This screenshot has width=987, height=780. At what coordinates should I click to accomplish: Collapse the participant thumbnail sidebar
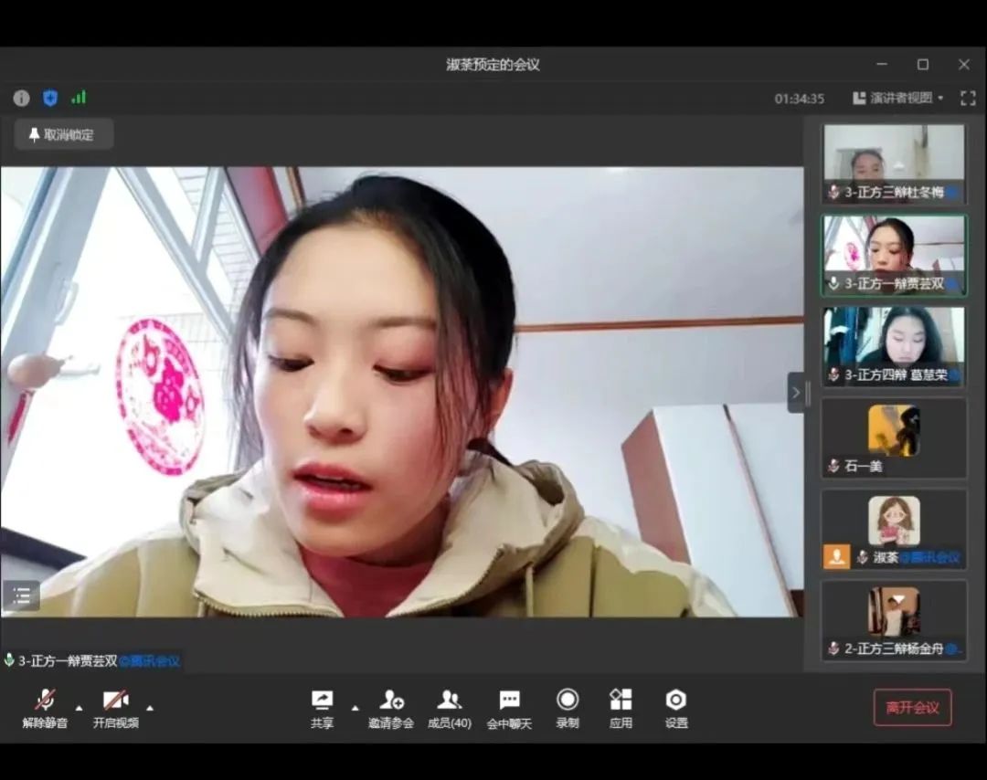pyautogui.click(x=795, y=393)
